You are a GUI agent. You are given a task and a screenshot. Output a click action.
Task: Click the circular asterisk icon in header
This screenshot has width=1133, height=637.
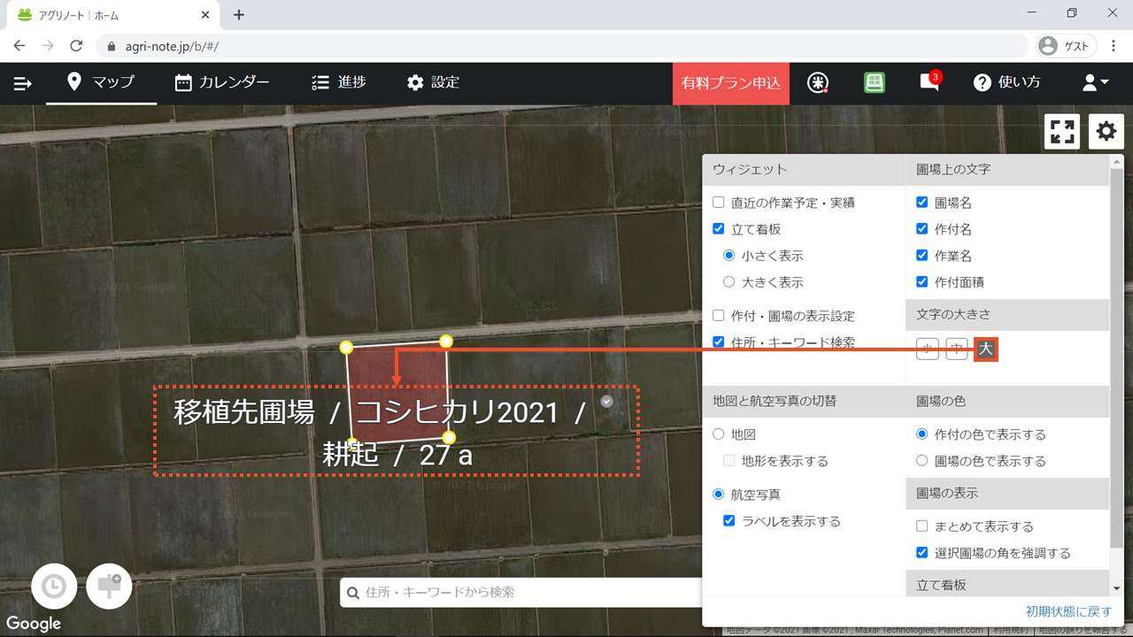click(819, 82)
